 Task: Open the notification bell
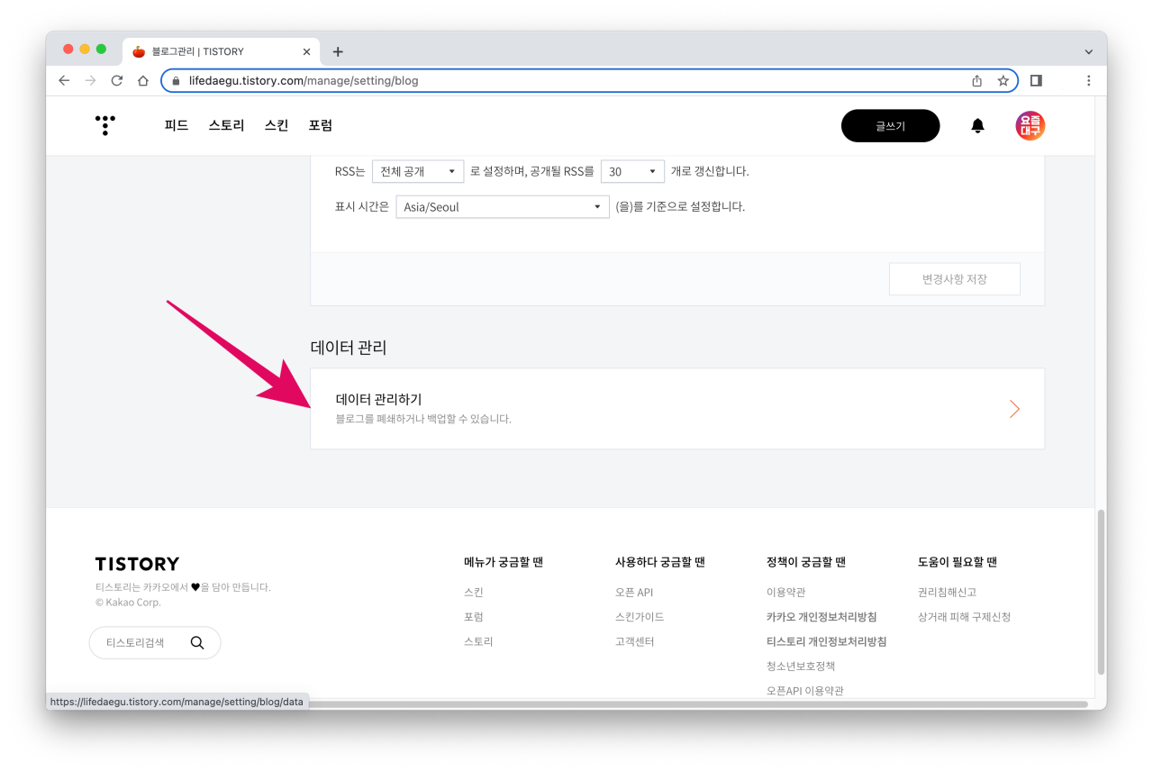click(977, 125)
